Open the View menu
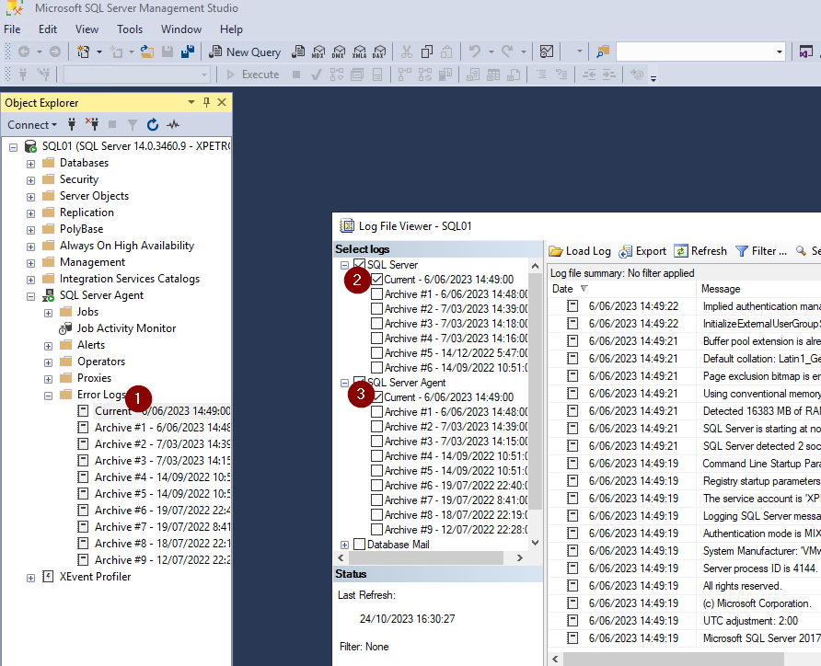This screenshot has height=666, width=821. coord(87,29)
